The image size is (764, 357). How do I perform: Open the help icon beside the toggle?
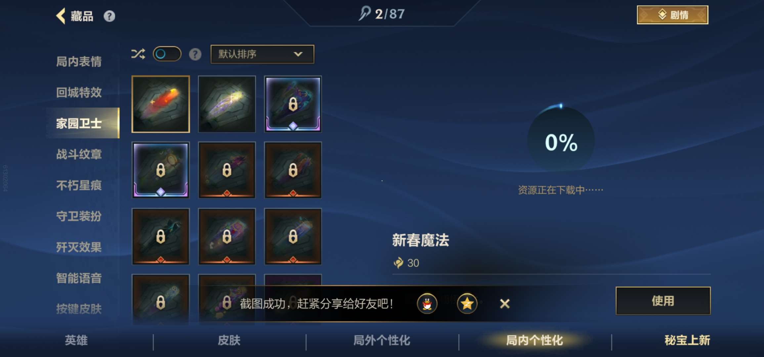tap(195, 54)
